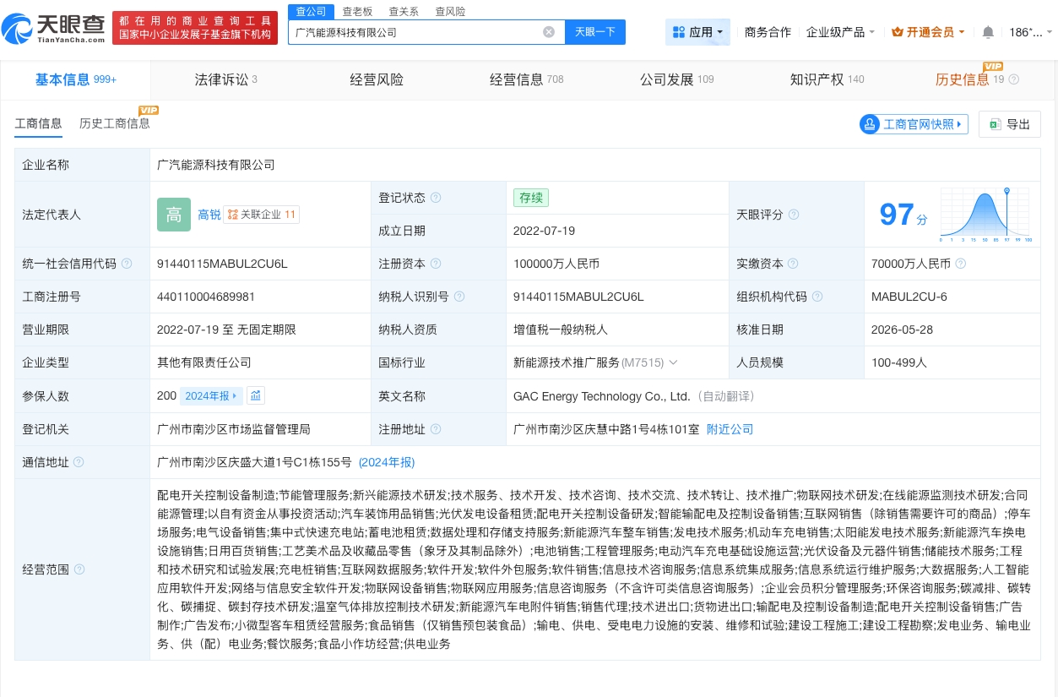
Task: Click the registration number 440110004689981
Action: [x=206, y=297]
